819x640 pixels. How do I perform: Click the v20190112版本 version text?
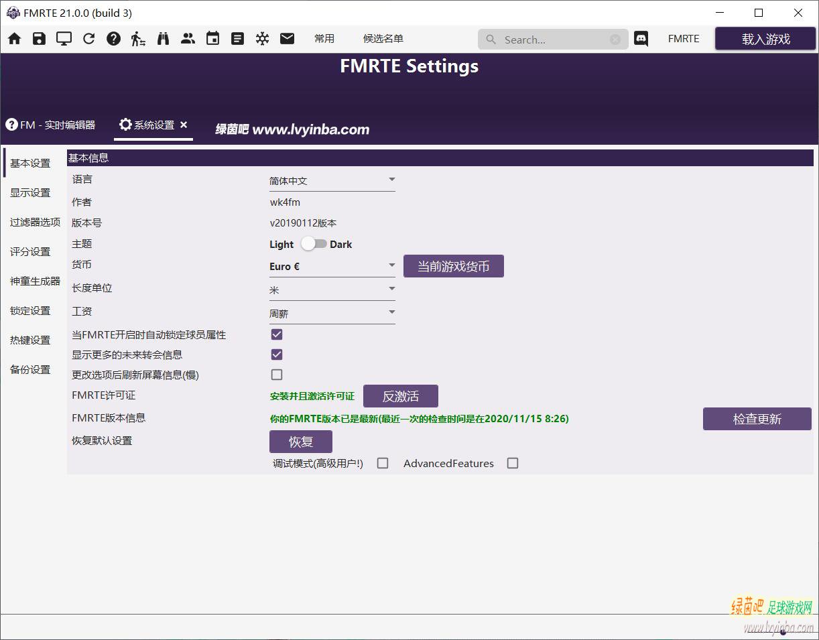(x=303, y=223)
